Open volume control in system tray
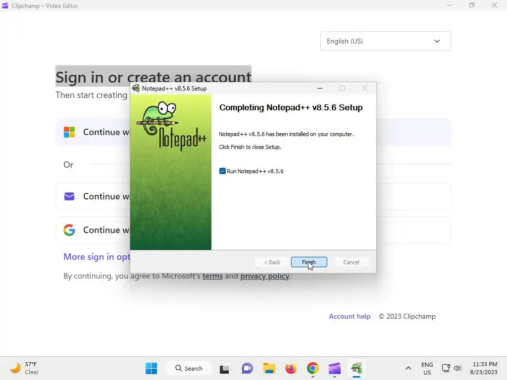The height and width of the screenshot is (380, 507). coord(457,368)
